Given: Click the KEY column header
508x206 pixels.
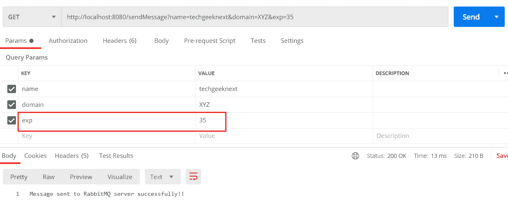Looking at the screenshot, I should (x=26, y=73).
